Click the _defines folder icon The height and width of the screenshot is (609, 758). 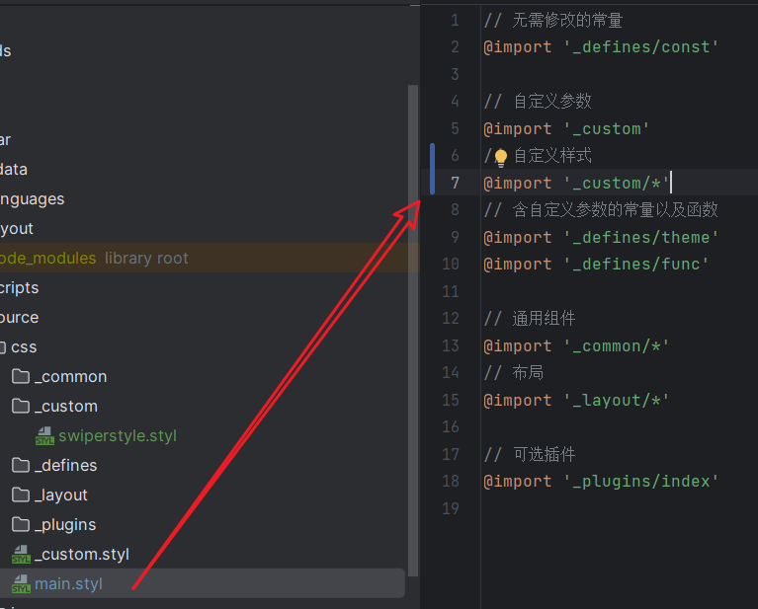pyautogui.click(x=20, y=466)
